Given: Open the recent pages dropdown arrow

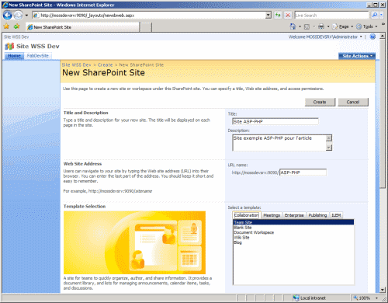Looking at the screenshot, I should point(26,16).
